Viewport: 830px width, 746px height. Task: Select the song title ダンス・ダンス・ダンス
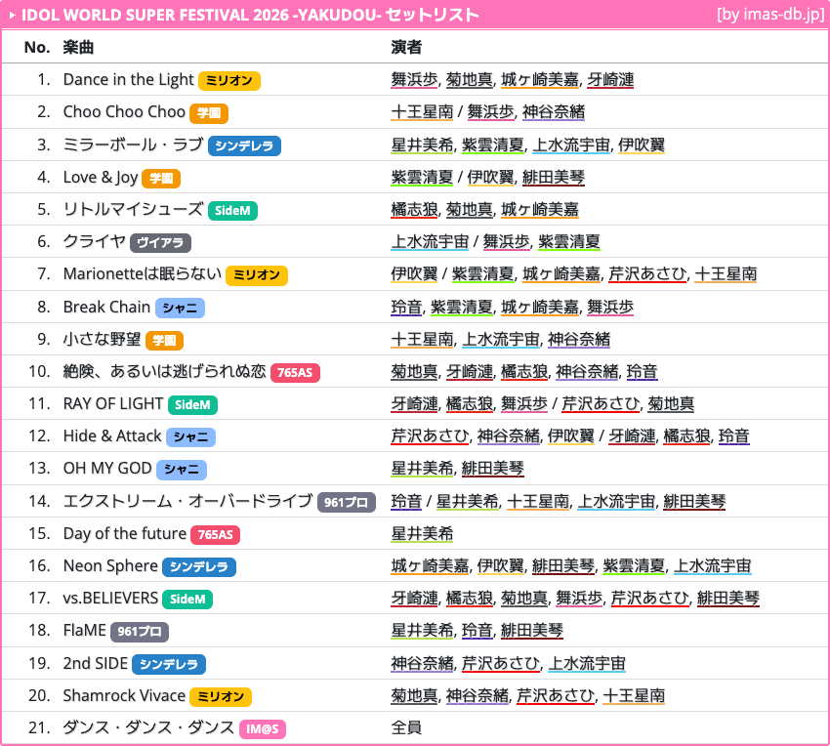pyautogui.click(x=148, y=727)
